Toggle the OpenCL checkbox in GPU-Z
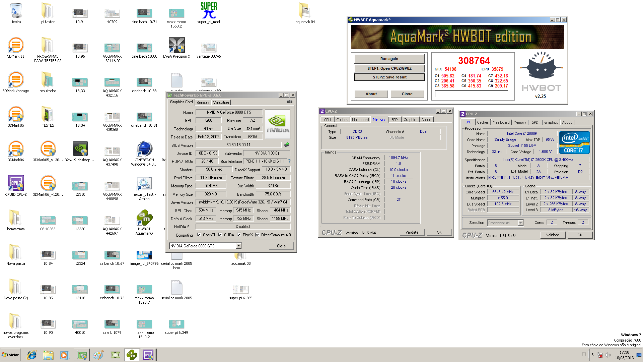 (x=199, y=235)
